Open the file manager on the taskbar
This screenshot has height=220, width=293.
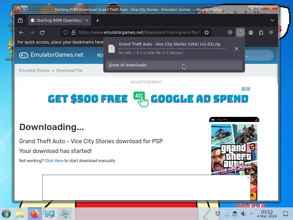click(x=20, y=214)
